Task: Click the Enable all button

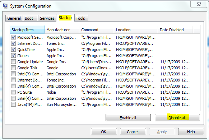Action: pos(128,118)
